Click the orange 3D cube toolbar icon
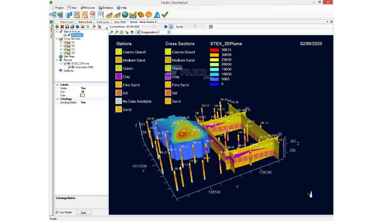The height and width of the screenshot is (221, 382). click(149, 15)
